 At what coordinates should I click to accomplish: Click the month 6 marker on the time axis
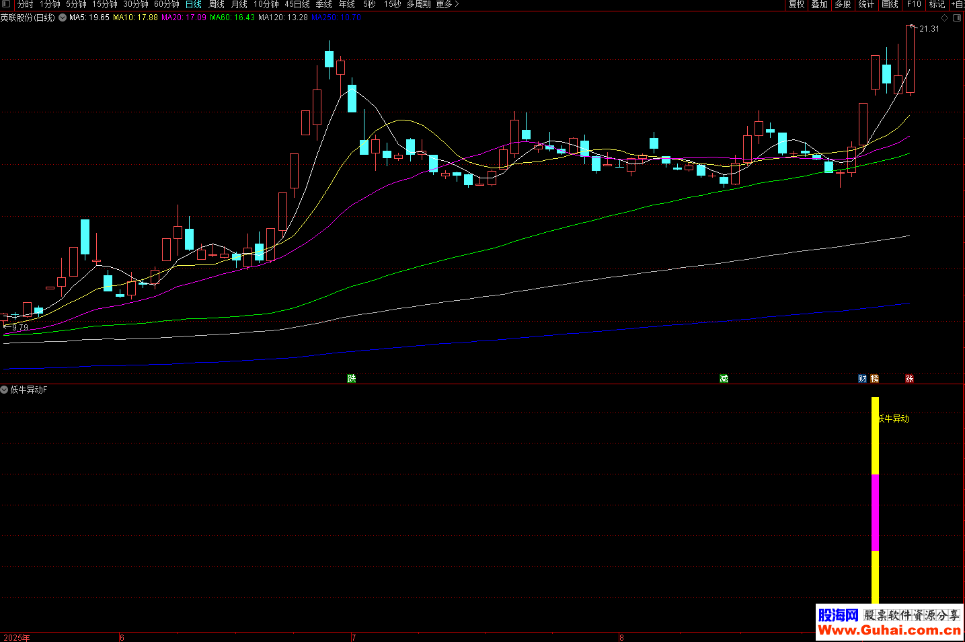point(122,637)
